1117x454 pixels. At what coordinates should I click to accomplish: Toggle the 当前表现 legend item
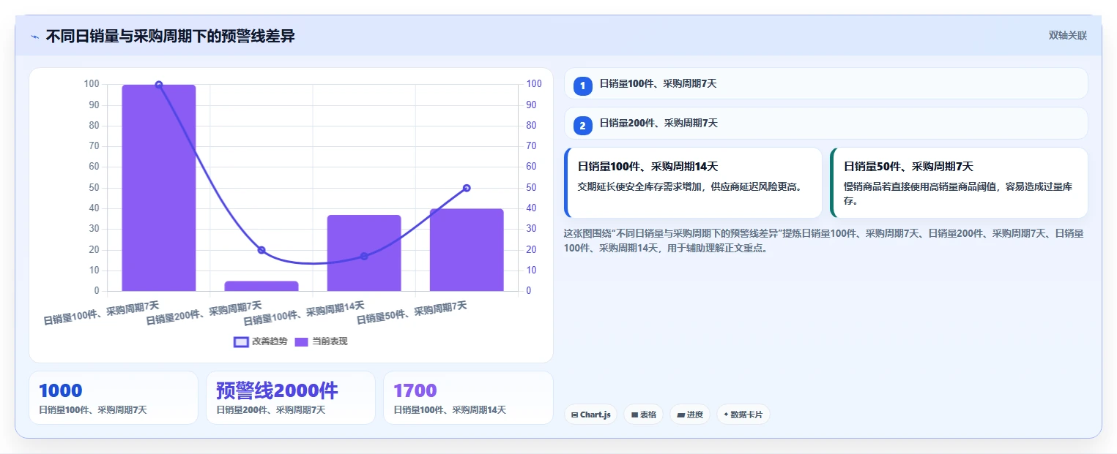pyautogui.click(x=321, y=341)
